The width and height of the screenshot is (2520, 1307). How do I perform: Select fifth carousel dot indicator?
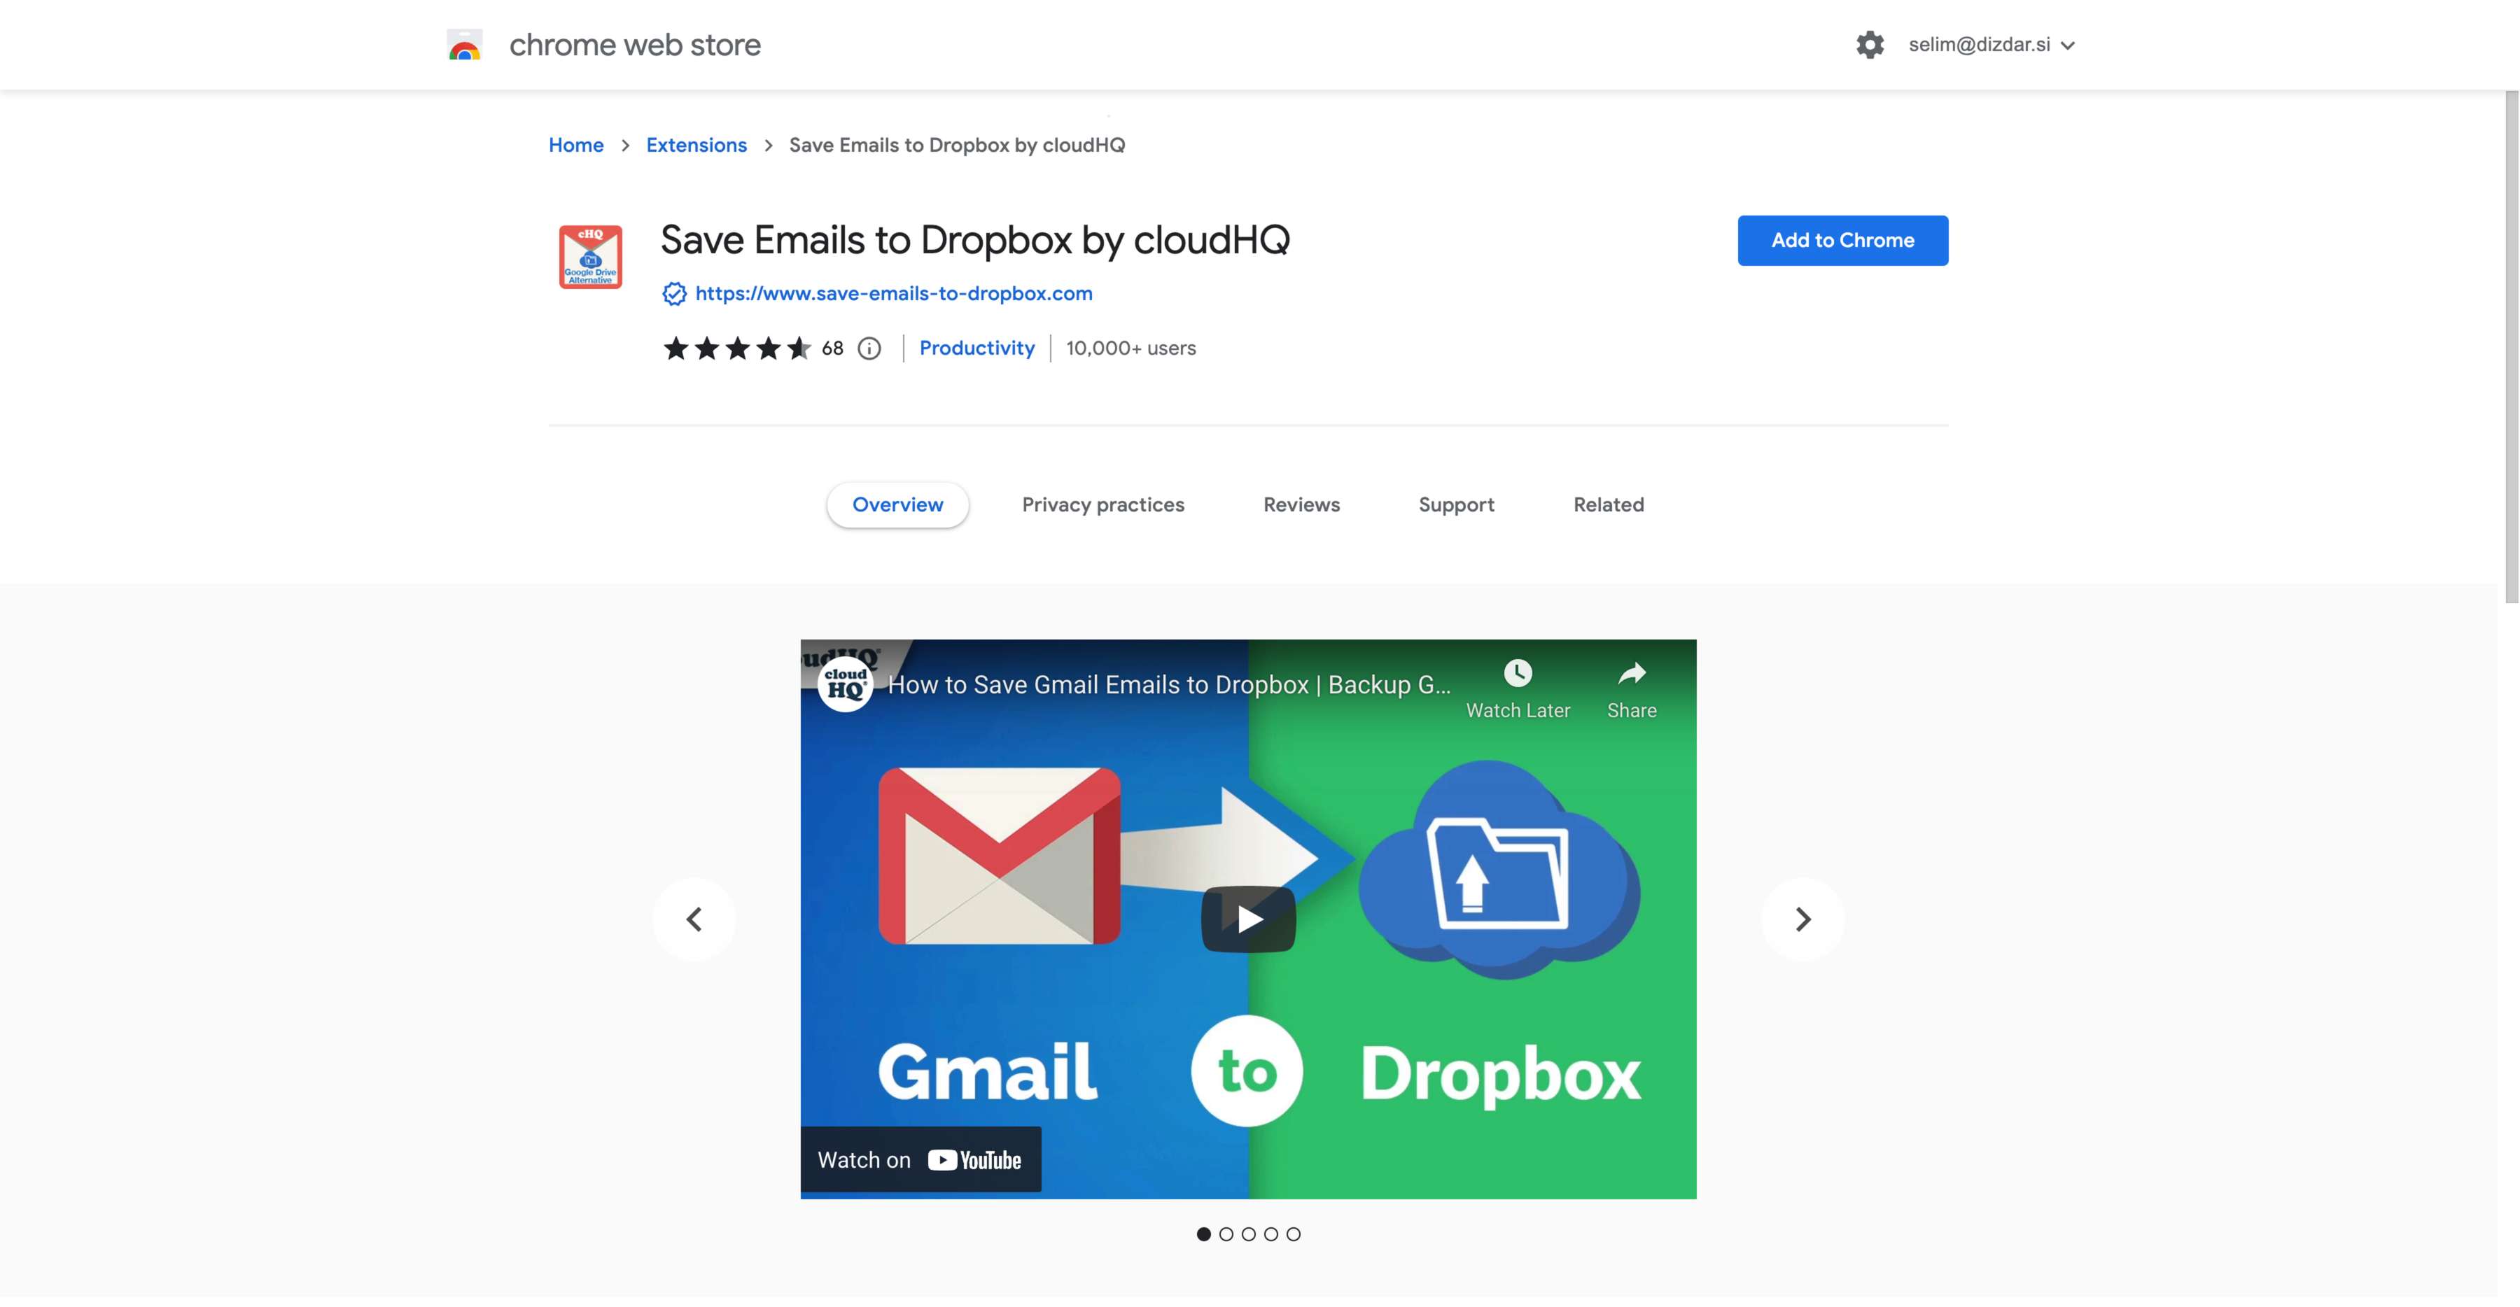1294,1234
